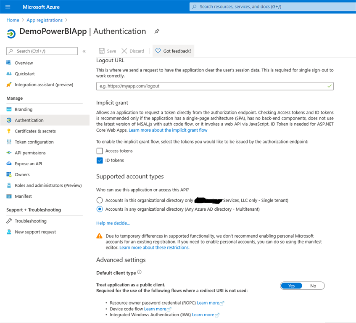356x323 pixels.
Task: Click the external link icon after ROPC Learn more
Action: point(222,303)
